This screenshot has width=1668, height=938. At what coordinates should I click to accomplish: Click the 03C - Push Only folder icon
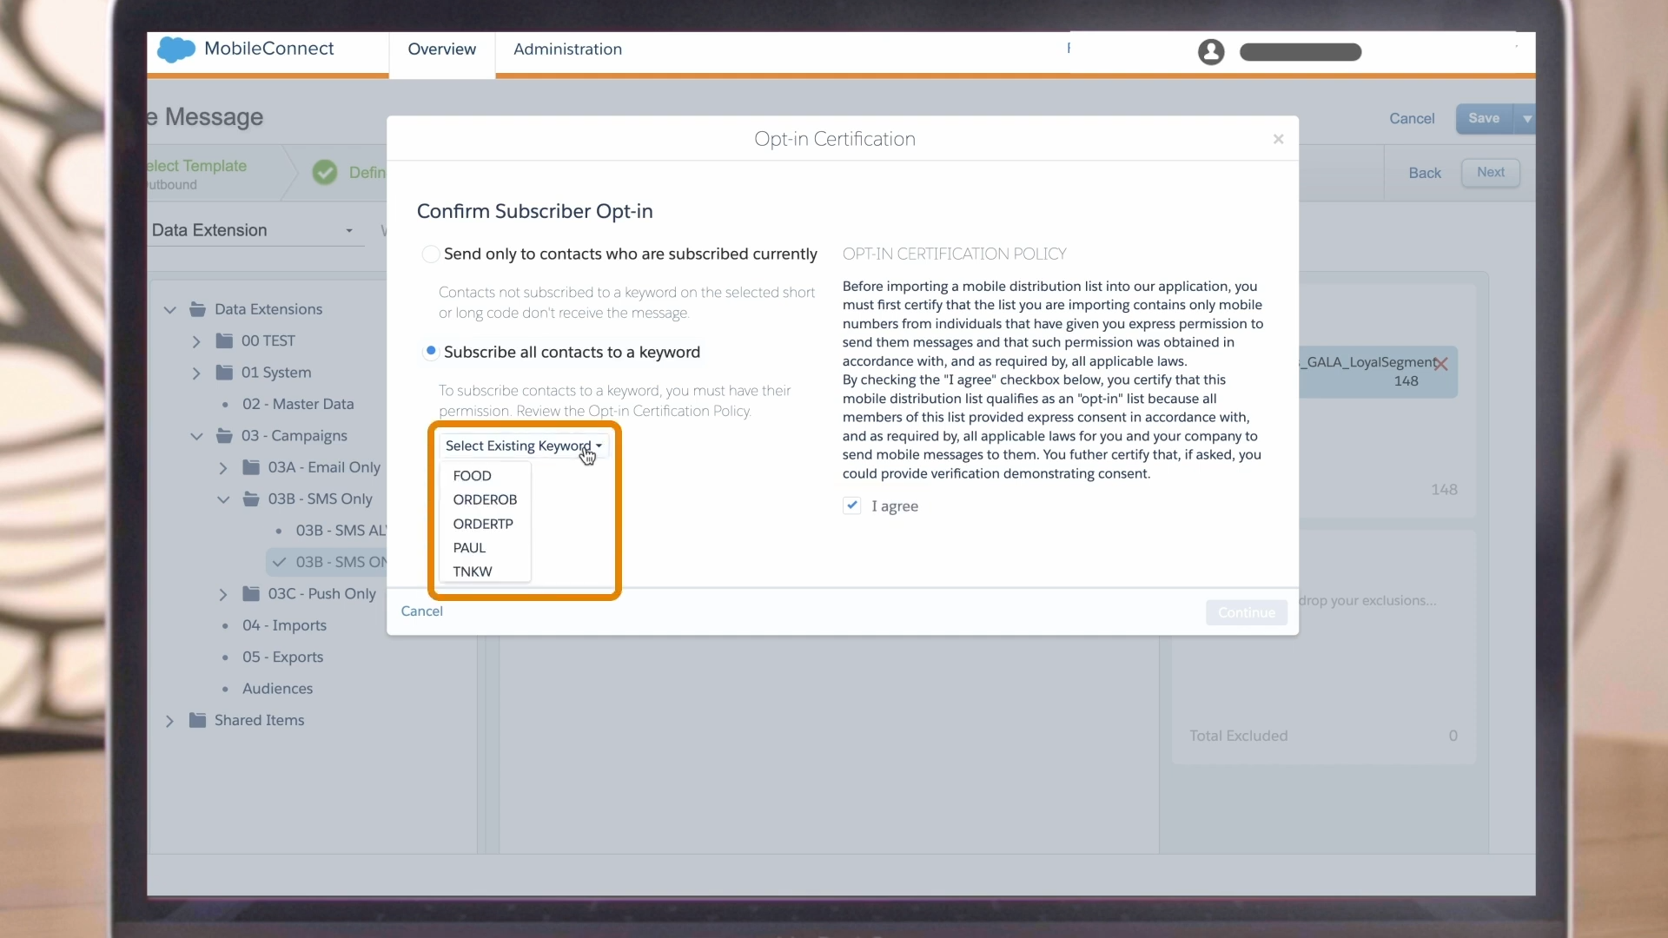click(x=251, y=594)
